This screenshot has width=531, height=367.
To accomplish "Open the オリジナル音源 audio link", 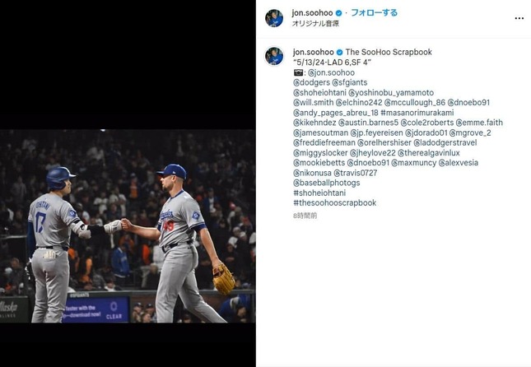I will (315, 23).
